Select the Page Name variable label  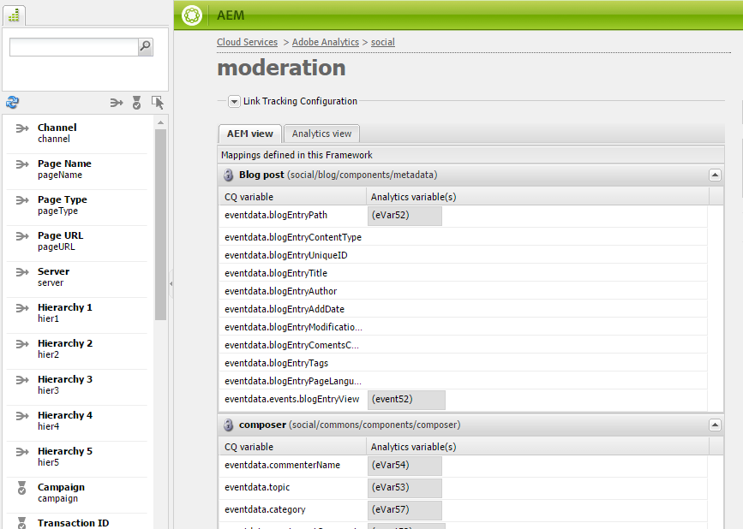tap(64, 163)
